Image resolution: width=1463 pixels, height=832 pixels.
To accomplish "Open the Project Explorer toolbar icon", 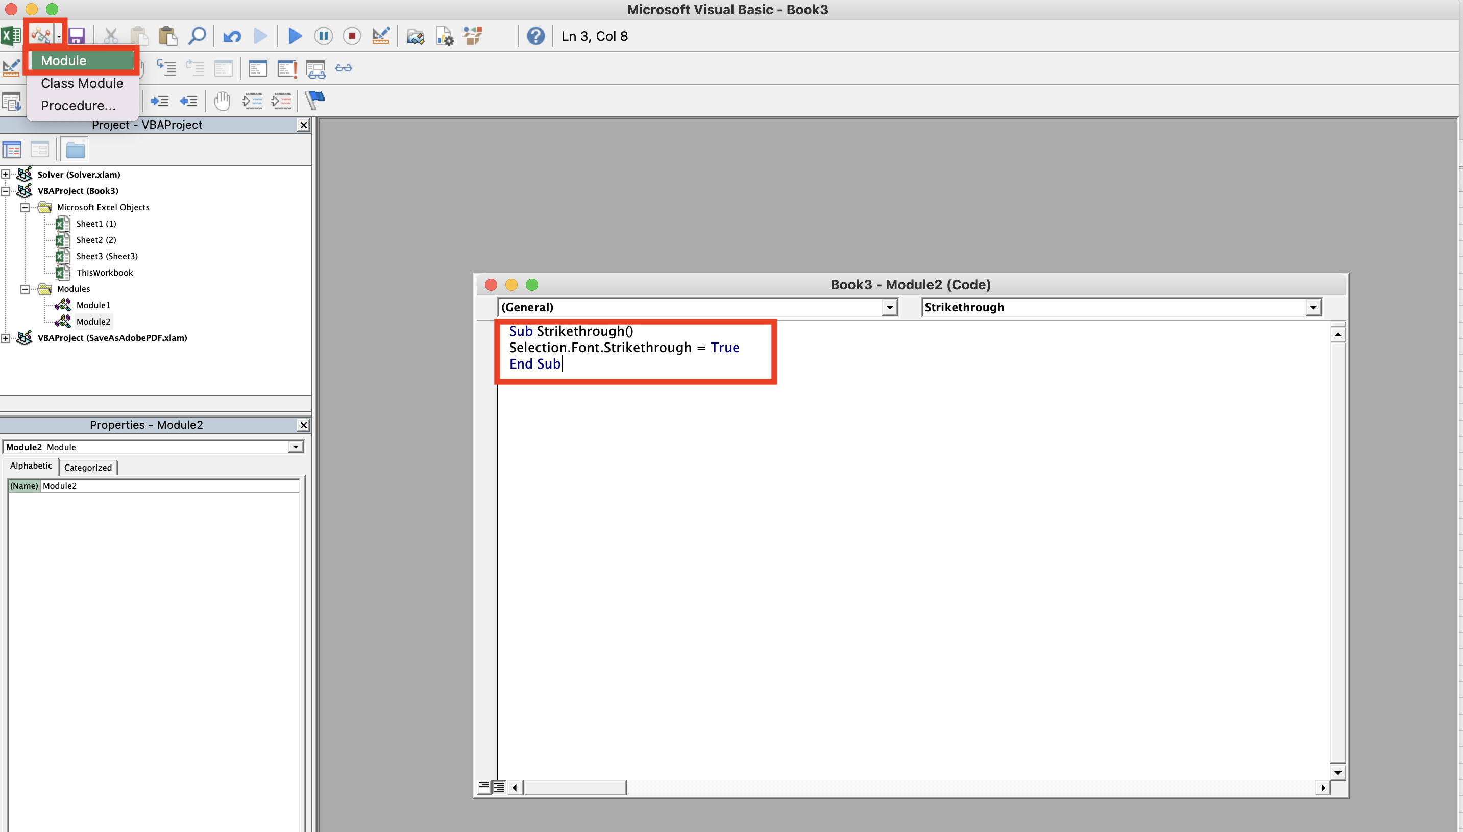I will click(416, 36).
